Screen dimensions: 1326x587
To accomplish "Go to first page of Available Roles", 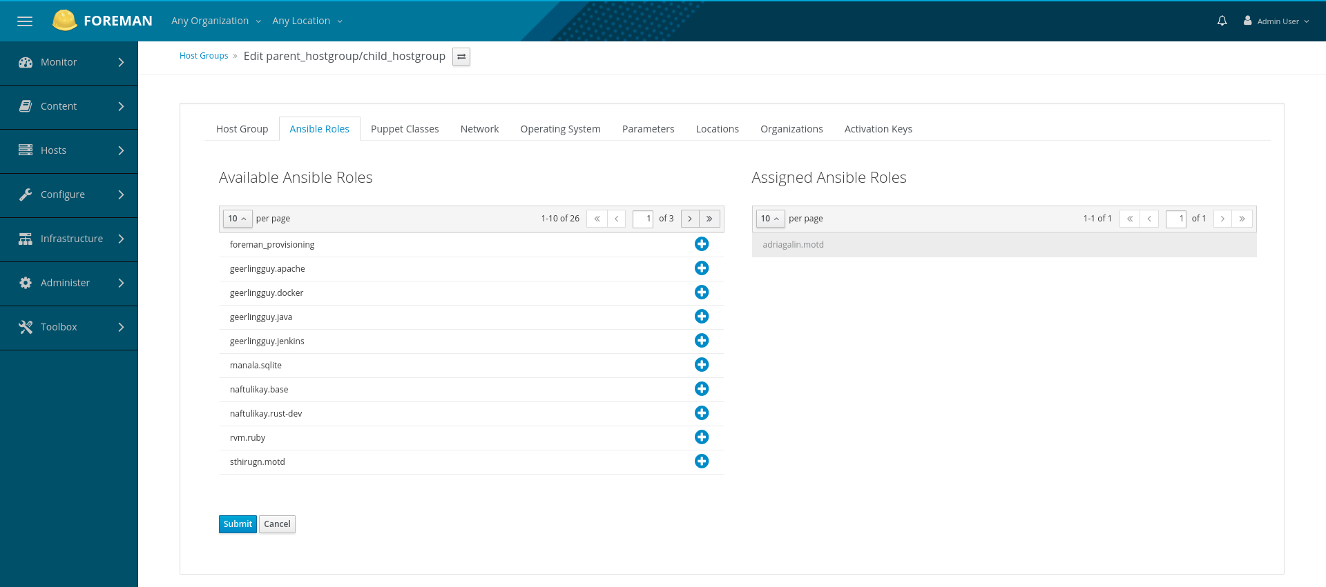I will pyautogui.click(x=597, y=219).
